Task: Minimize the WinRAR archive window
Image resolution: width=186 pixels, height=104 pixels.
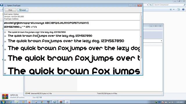Action: click(151, 26)
